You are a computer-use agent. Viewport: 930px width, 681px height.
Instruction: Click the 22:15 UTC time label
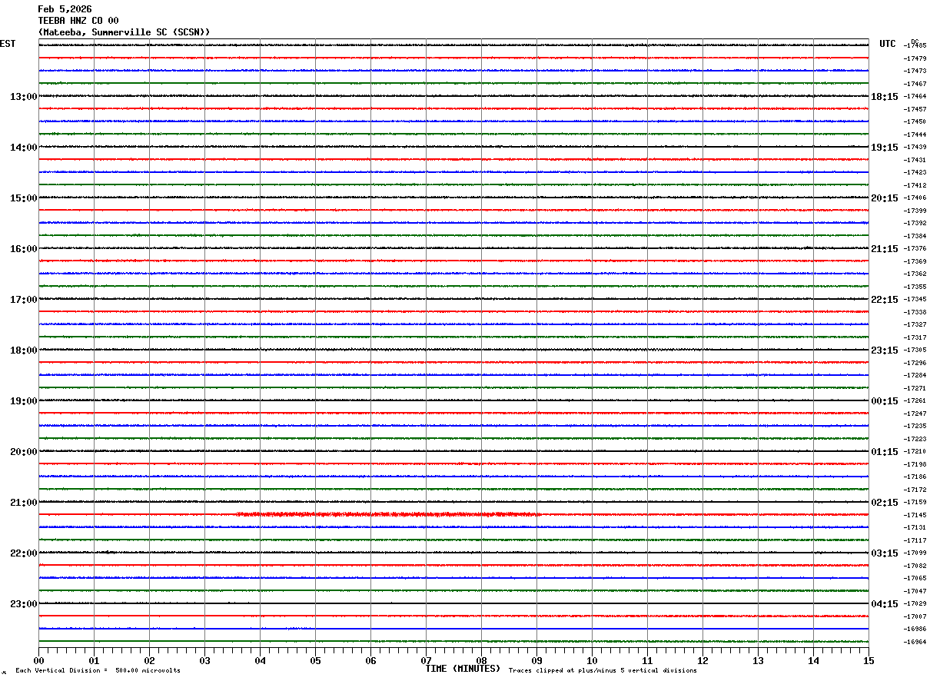click(x=885, y=300)
